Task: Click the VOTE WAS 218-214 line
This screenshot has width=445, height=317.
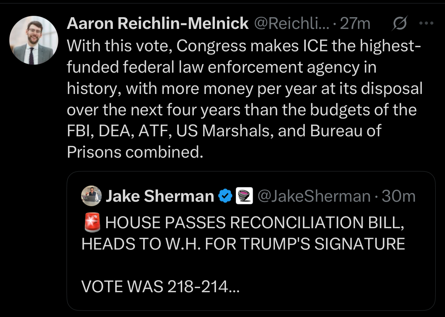Action: [160, 286]
